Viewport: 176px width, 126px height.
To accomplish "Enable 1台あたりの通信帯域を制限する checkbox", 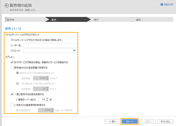I will click(x=12, y=105).
